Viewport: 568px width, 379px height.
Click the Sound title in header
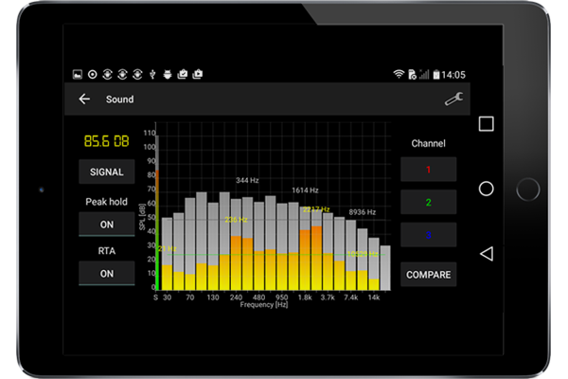click(119, 99)
